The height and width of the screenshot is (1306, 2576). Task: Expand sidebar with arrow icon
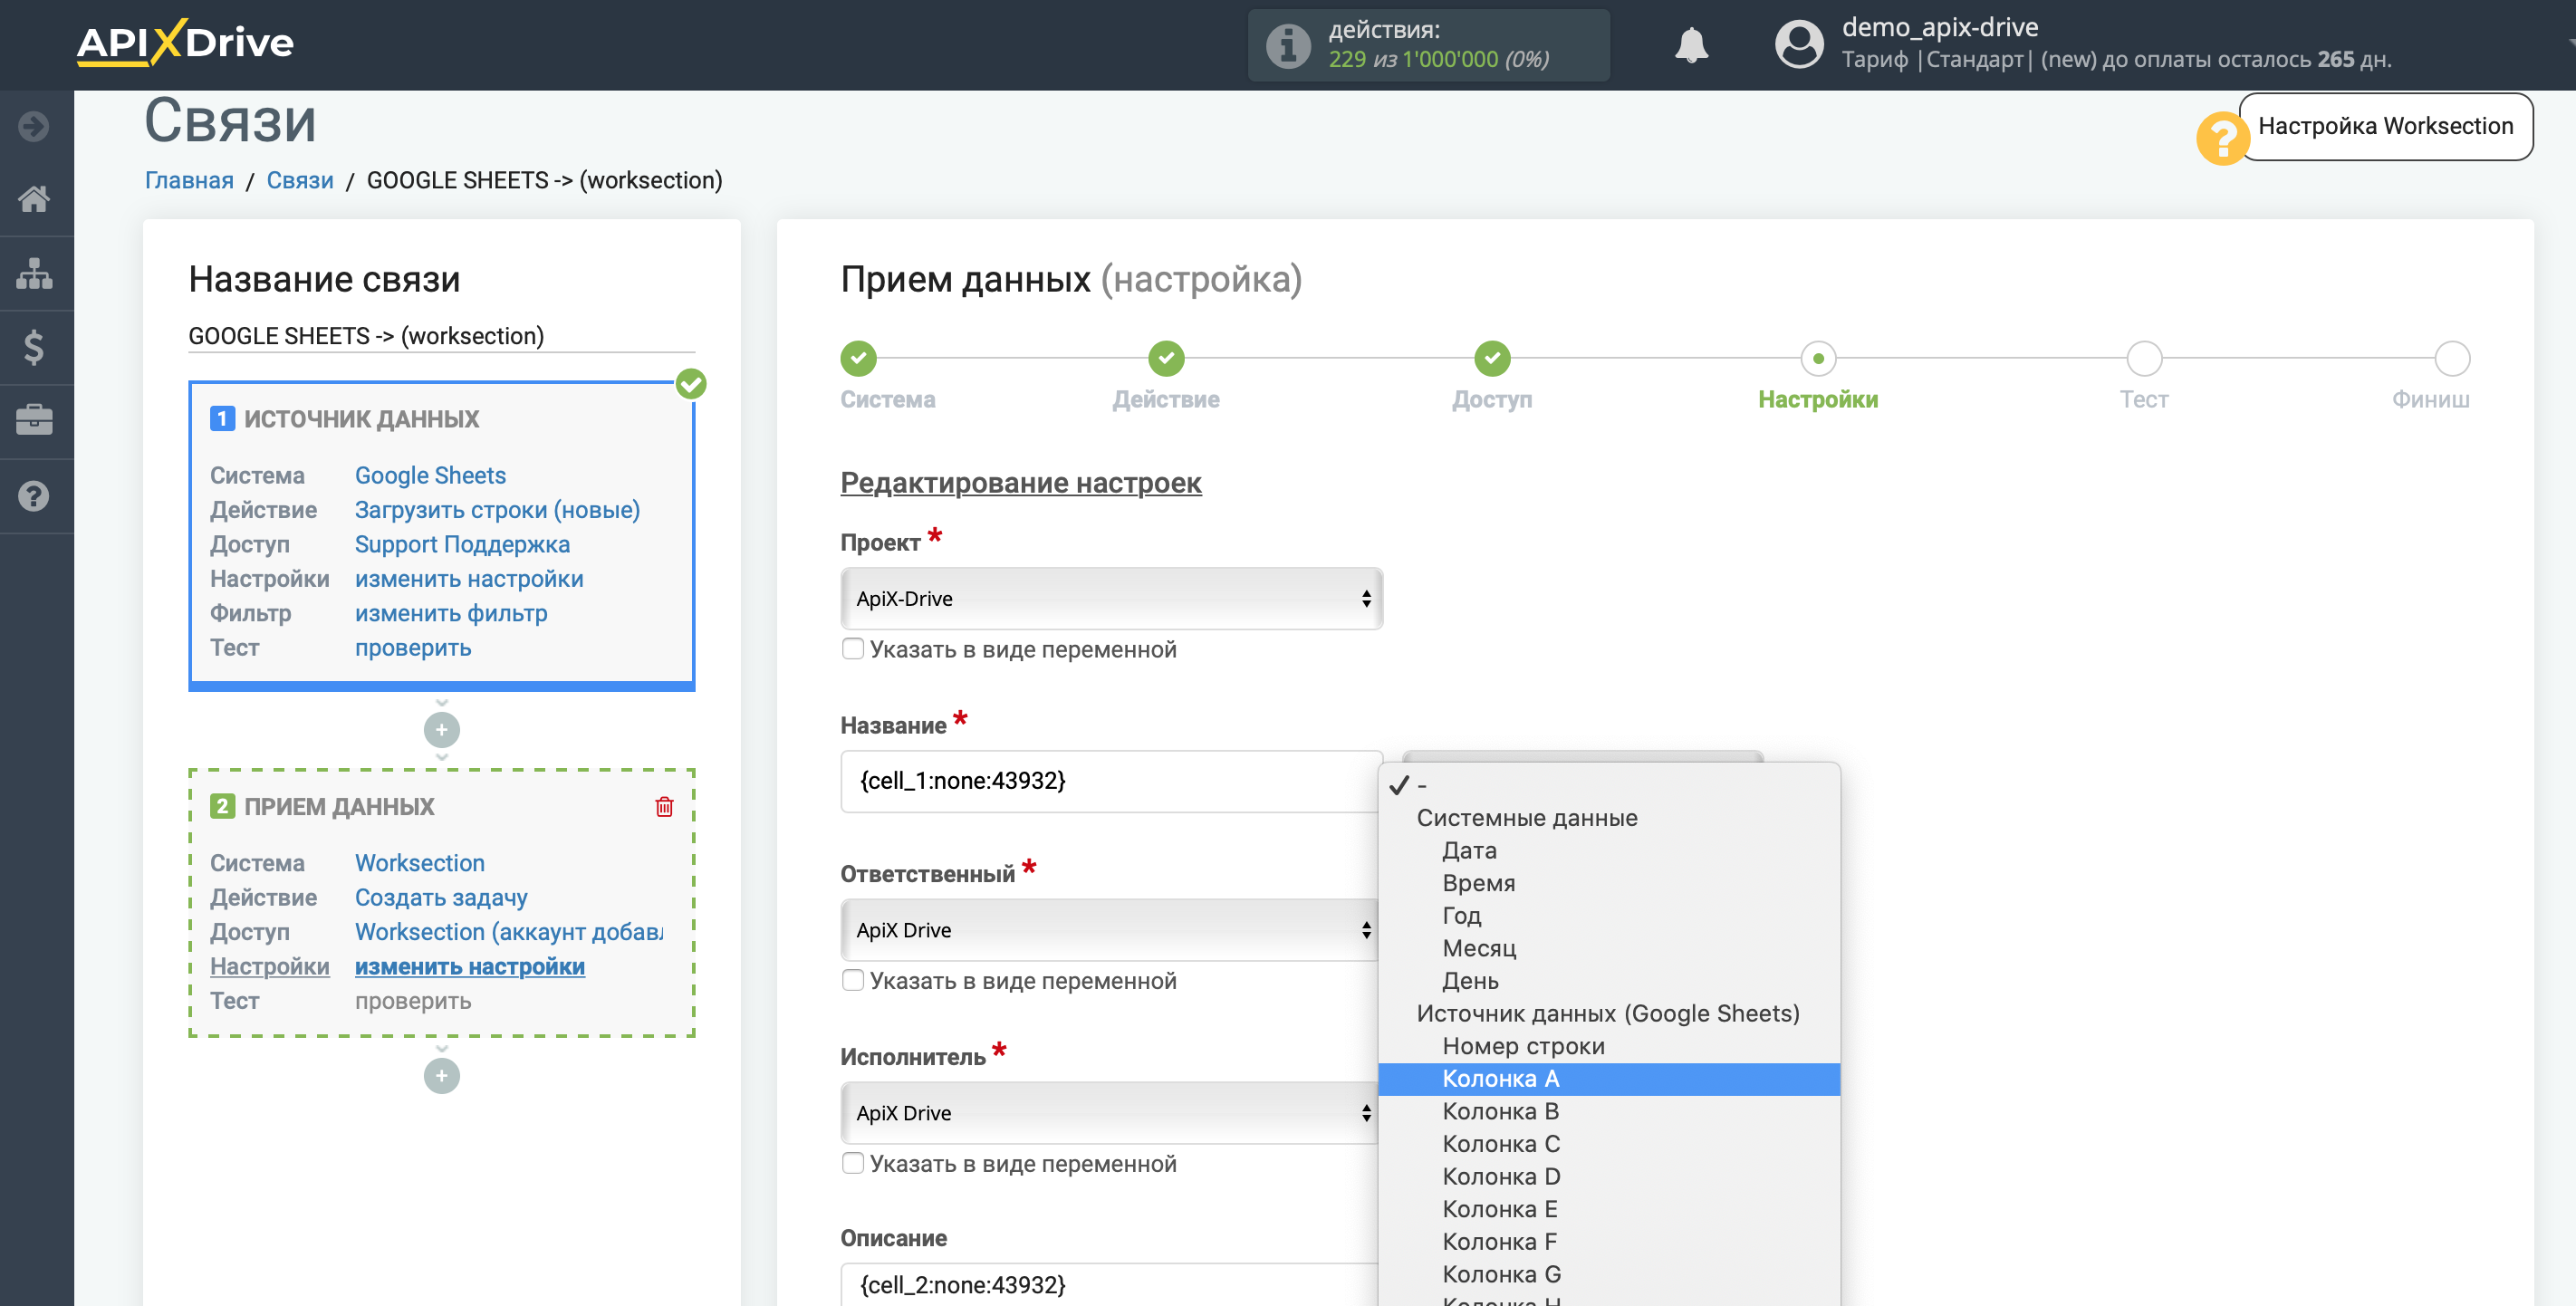pyautogui.click(x=34, y=126)
